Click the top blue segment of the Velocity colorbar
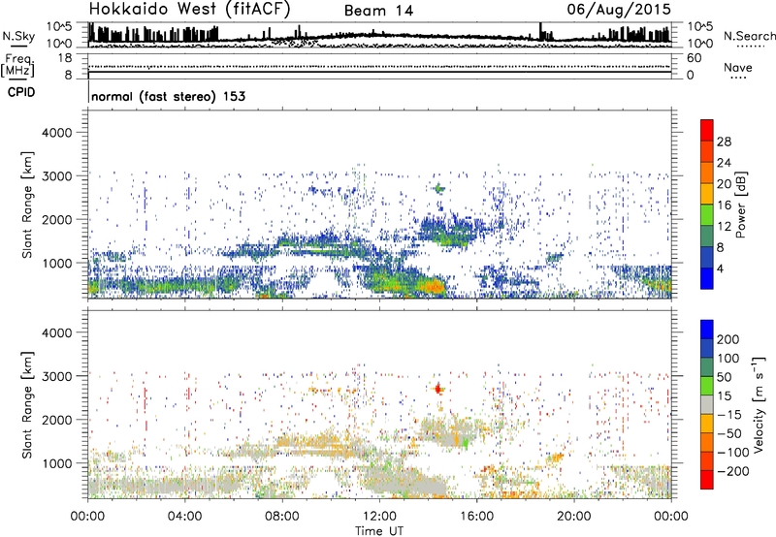 point(707,330)
